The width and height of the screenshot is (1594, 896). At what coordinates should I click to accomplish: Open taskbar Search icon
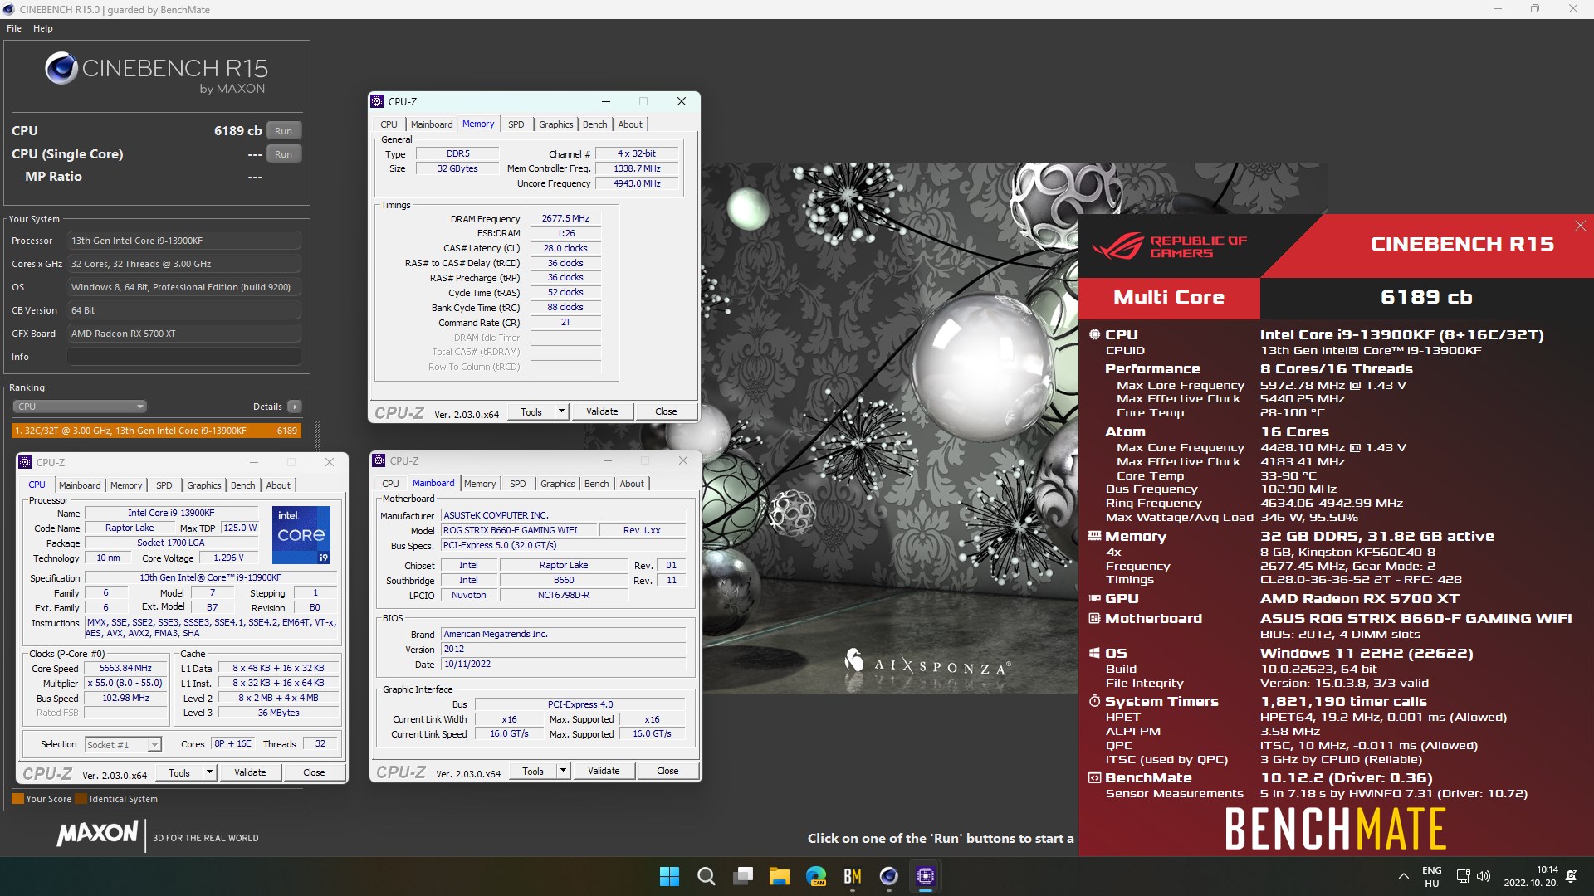(x=707, y=876)
